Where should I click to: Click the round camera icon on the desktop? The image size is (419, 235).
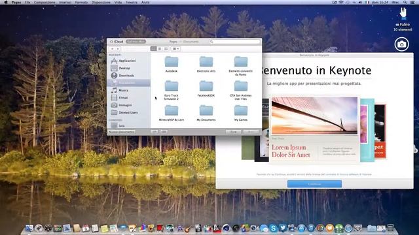point(401,44)
